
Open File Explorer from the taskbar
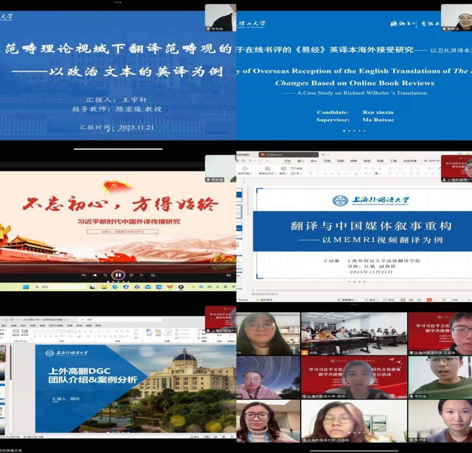point(104,287)
